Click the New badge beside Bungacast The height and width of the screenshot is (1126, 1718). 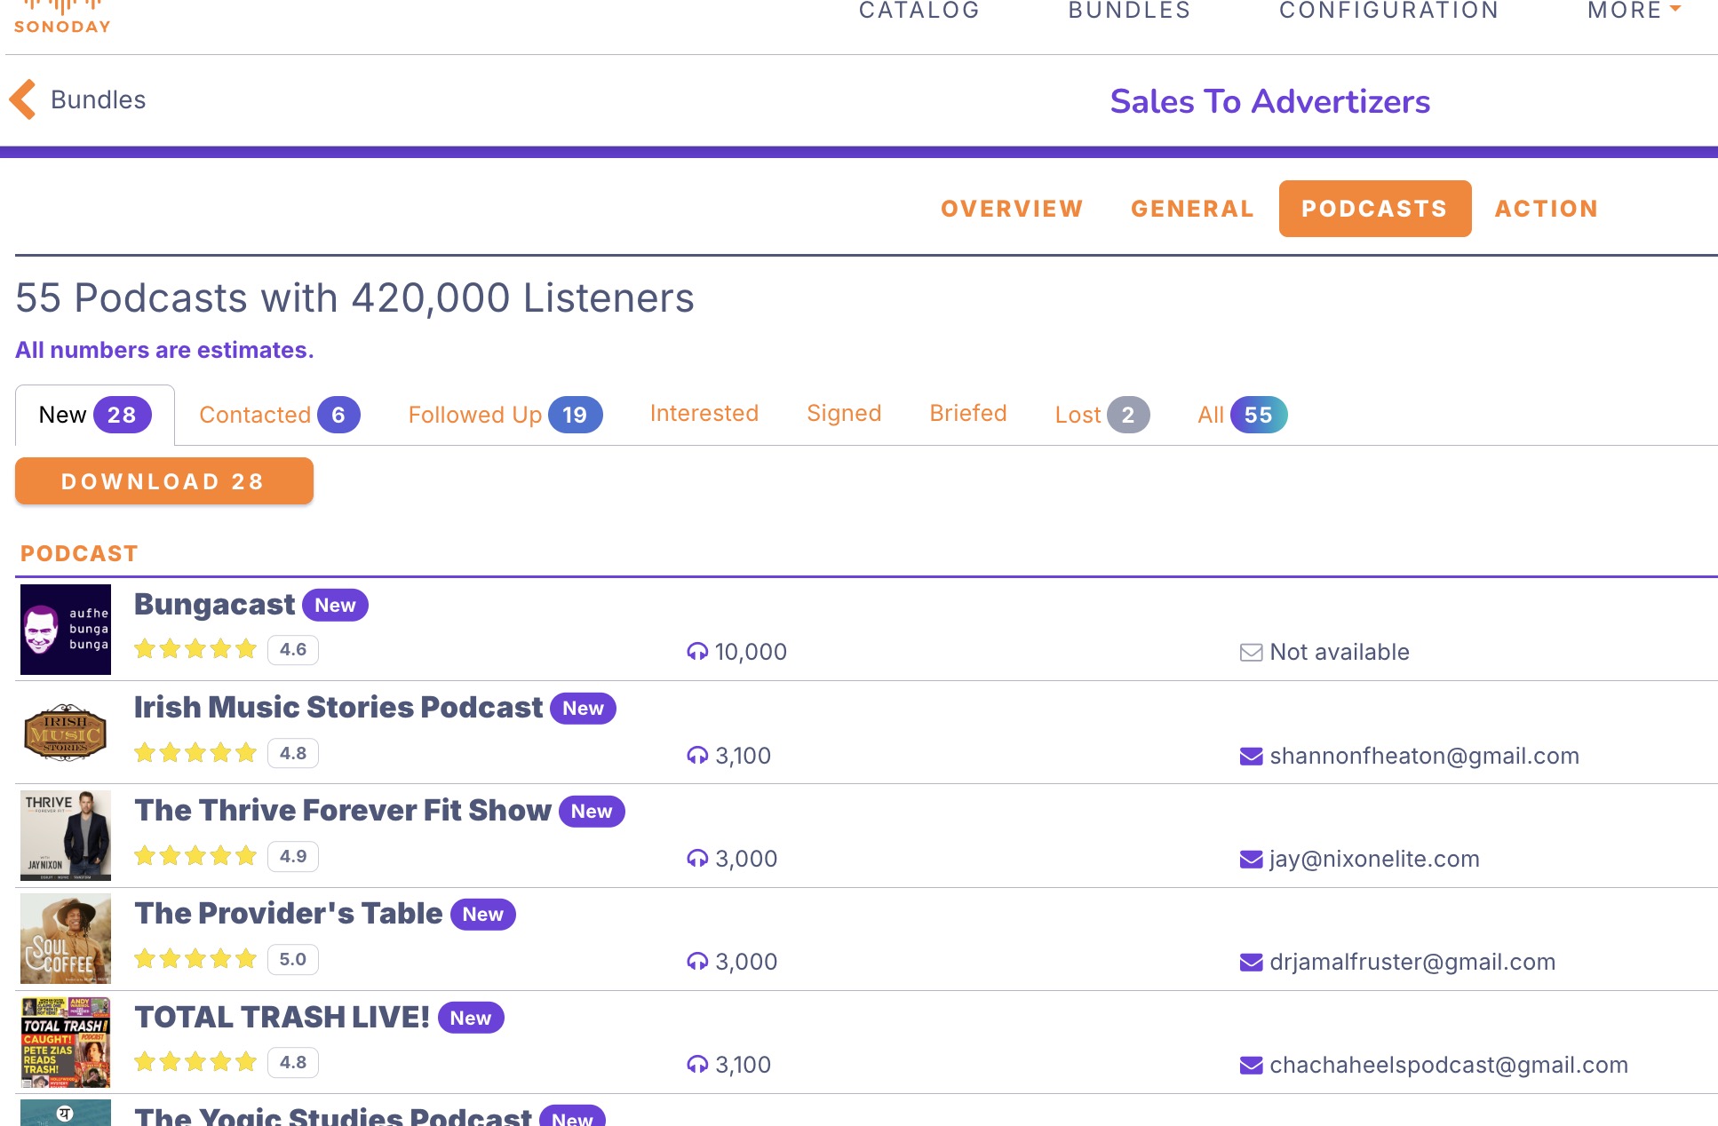point(335,606)
